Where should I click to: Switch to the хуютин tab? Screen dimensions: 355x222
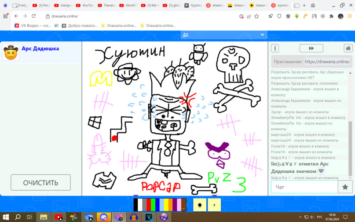280,5
